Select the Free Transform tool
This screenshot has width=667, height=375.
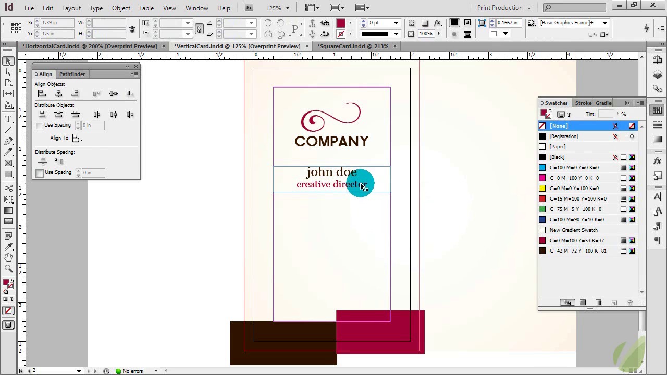8,199
